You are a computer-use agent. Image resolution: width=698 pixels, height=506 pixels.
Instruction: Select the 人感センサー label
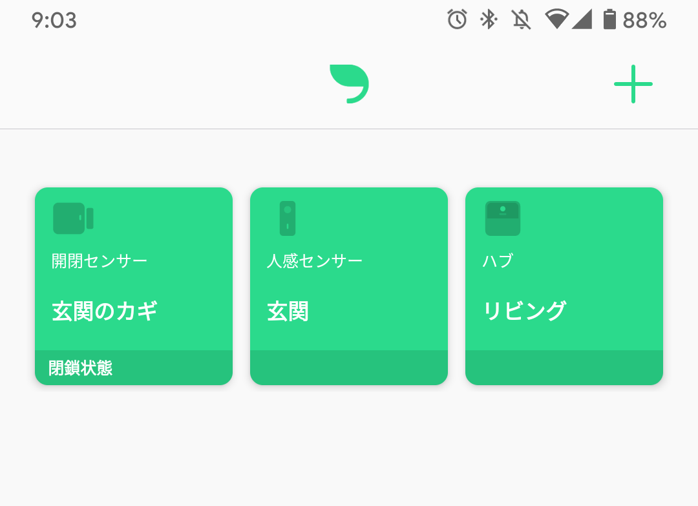tap(315, 261)
